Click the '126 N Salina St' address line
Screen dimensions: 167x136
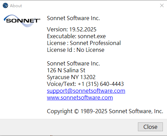66,70
